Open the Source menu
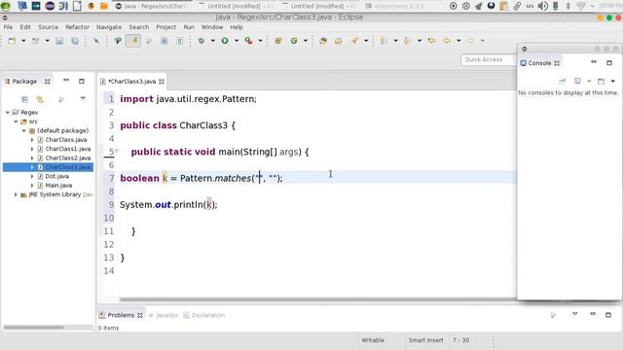This screenshot has height=350, width=623. [48, 27]
